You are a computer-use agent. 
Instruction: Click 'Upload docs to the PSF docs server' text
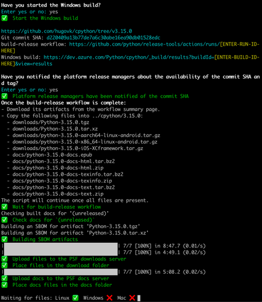61,279
